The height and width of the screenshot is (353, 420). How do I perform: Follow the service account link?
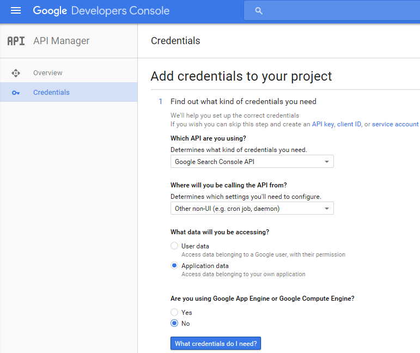pos(395,124)
